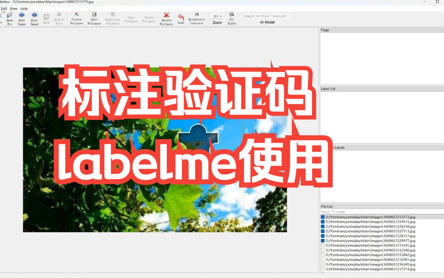Toggle checkbox for 1698657213173.jpg
The height and width of the screenshot is (278, 444).
323,217
